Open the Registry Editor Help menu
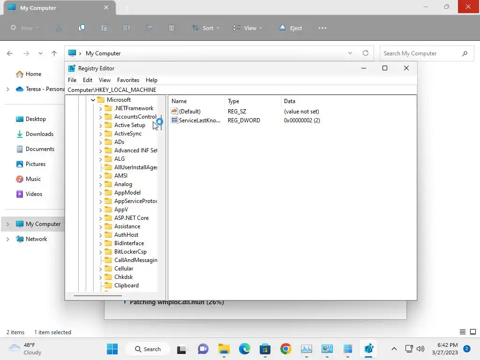The image size is (480, 360). (x=151, y=80)
